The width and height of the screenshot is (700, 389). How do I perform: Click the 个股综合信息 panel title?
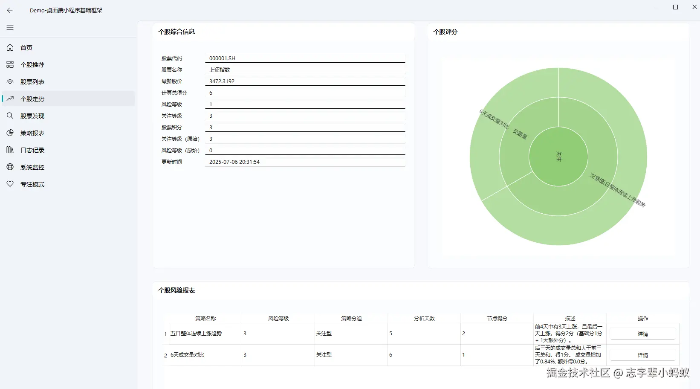[176, 32]
